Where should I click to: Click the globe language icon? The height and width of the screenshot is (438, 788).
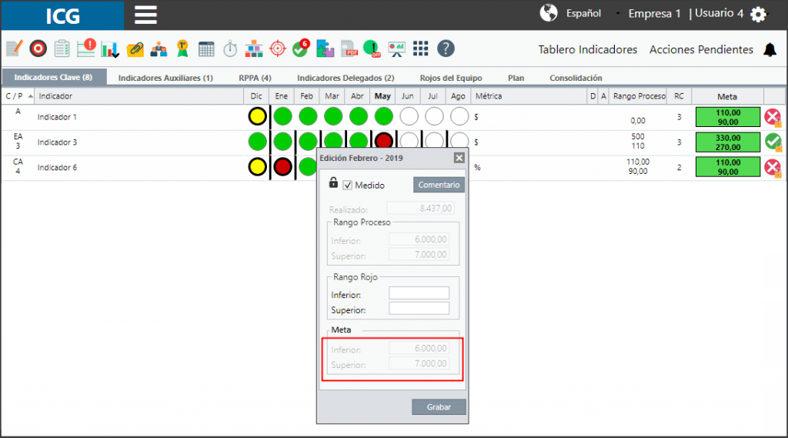pos(549,12)
